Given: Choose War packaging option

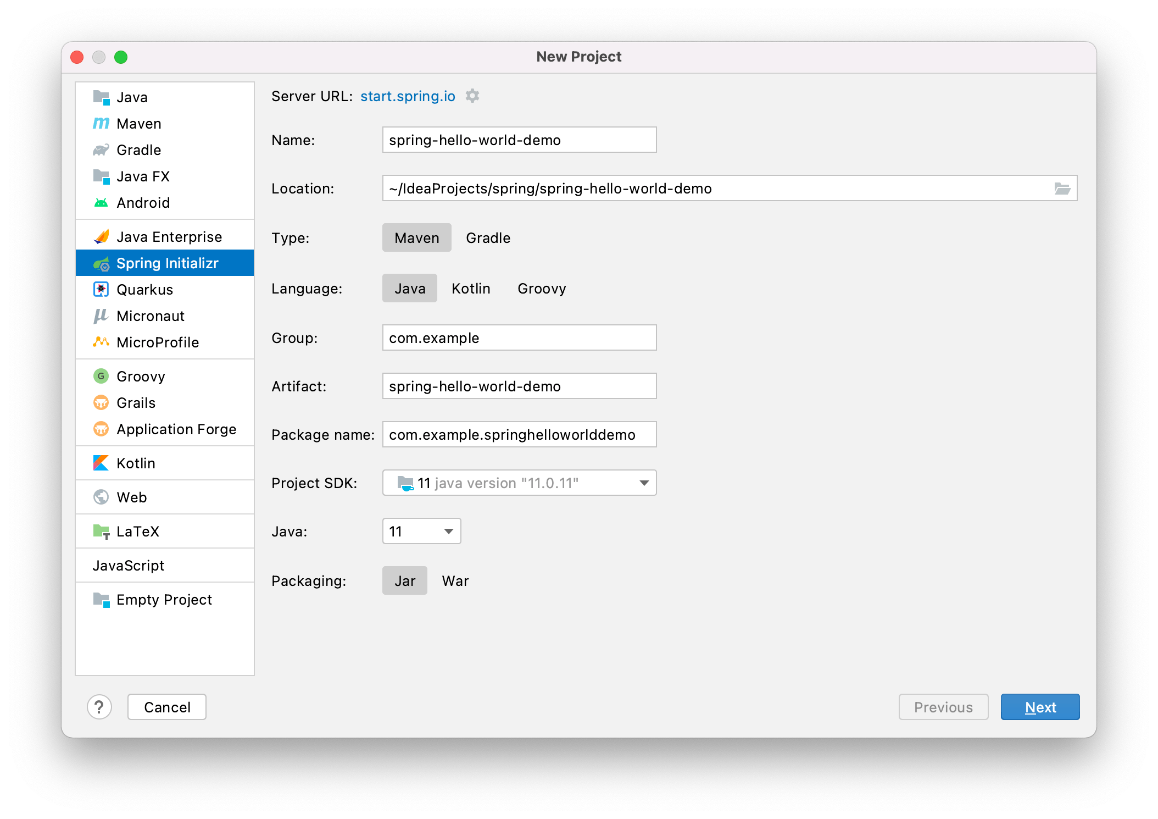Looking at the screenshot, I should click(x=455, y=581).
